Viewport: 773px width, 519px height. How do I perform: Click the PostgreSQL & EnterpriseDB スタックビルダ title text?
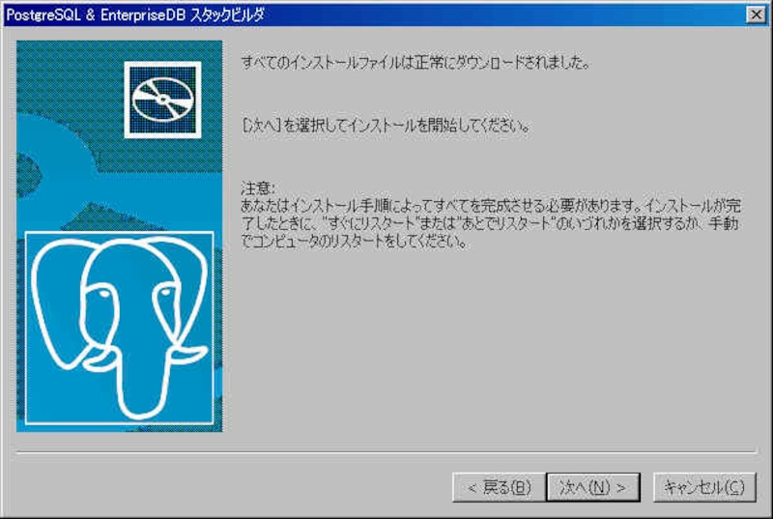point(135,14)
